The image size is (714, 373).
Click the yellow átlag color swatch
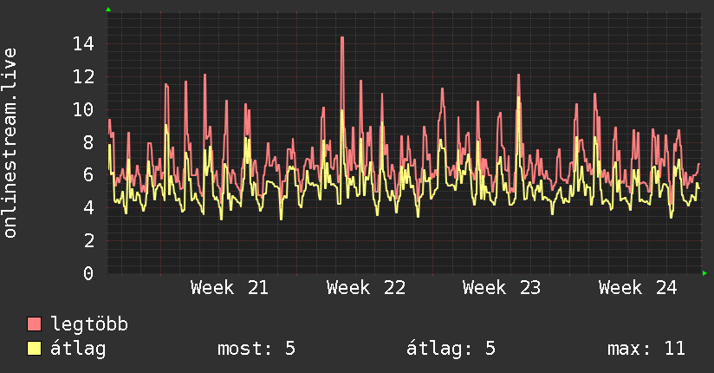click(34, 348)
